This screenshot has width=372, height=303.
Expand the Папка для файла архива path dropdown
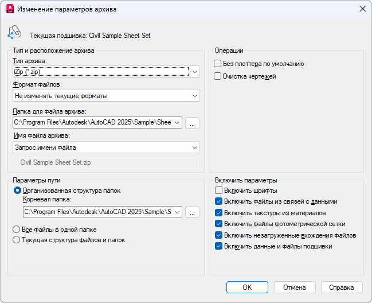point(177,122)
